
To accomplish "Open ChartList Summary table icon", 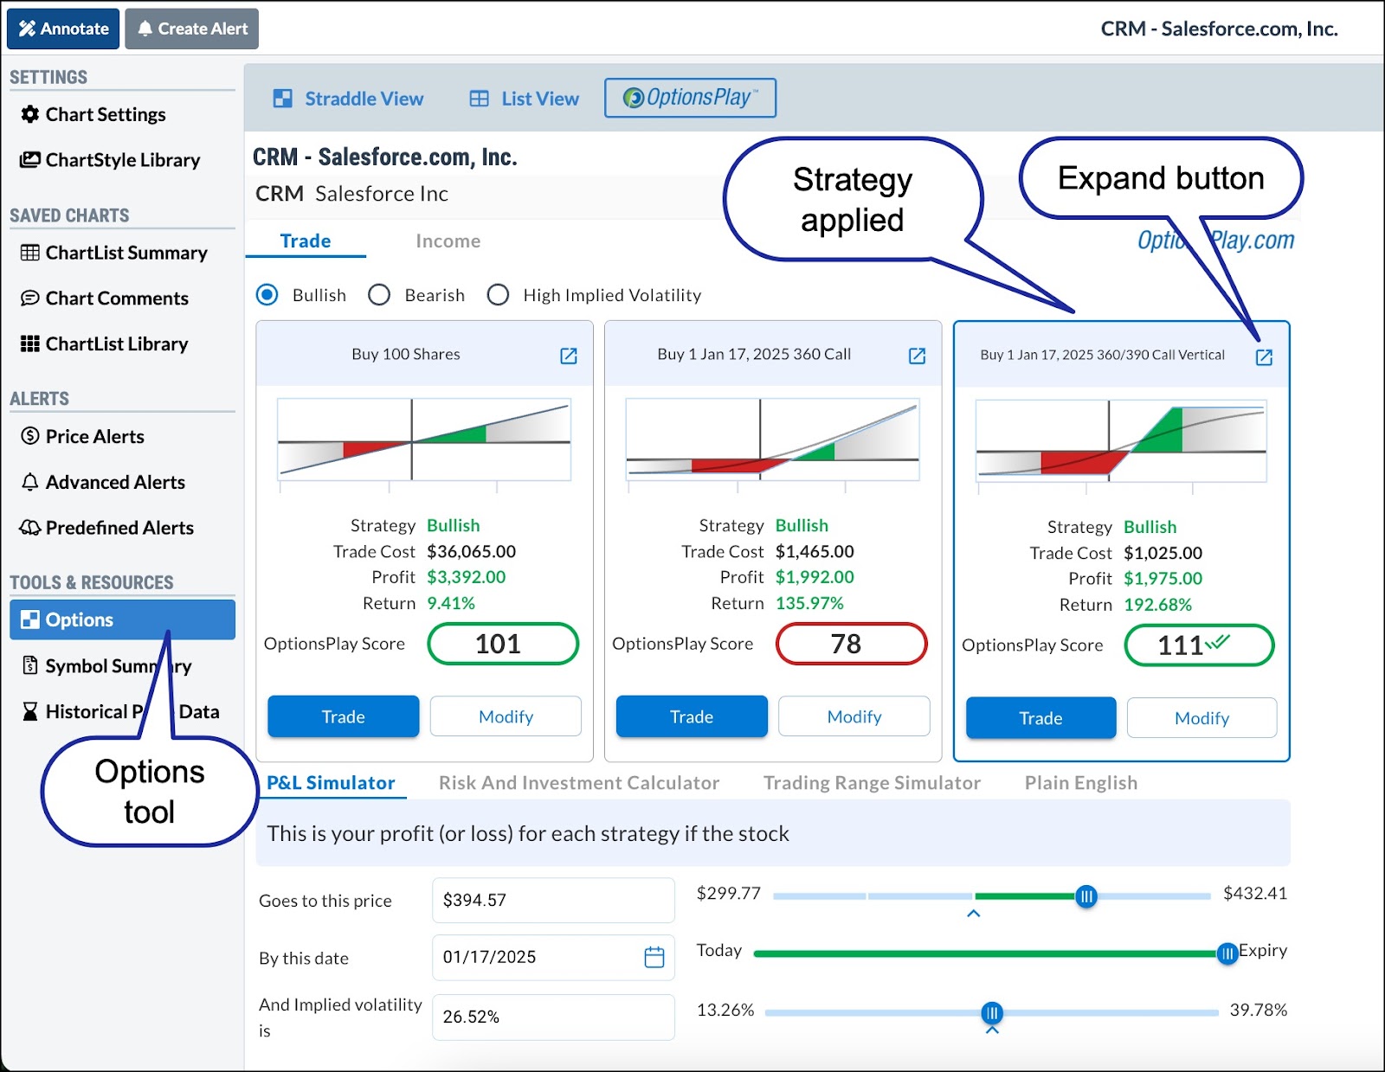I will [30, 253].
